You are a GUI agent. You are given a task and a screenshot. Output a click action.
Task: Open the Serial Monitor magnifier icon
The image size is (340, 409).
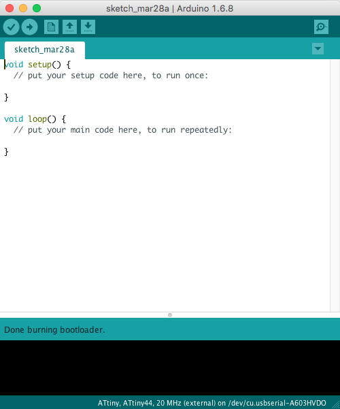(321, 27)
